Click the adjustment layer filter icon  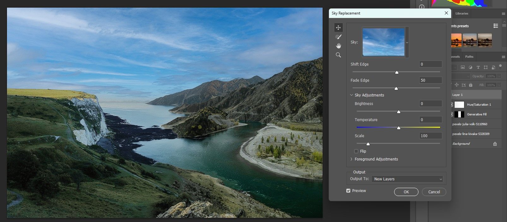[470, 67]
